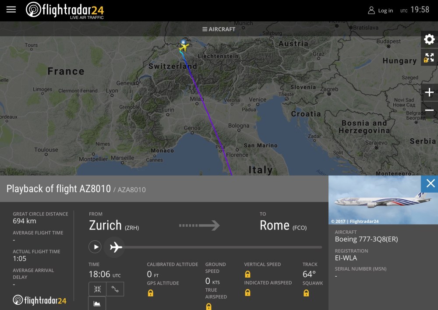
Task: Click Log in
Action: [380, 11]
